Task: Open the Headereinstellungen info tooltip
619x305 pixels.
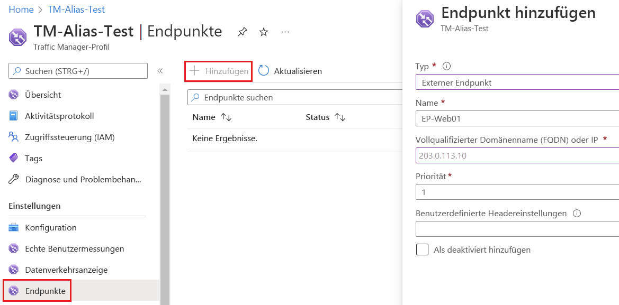Action: click(x=578, y=212)
